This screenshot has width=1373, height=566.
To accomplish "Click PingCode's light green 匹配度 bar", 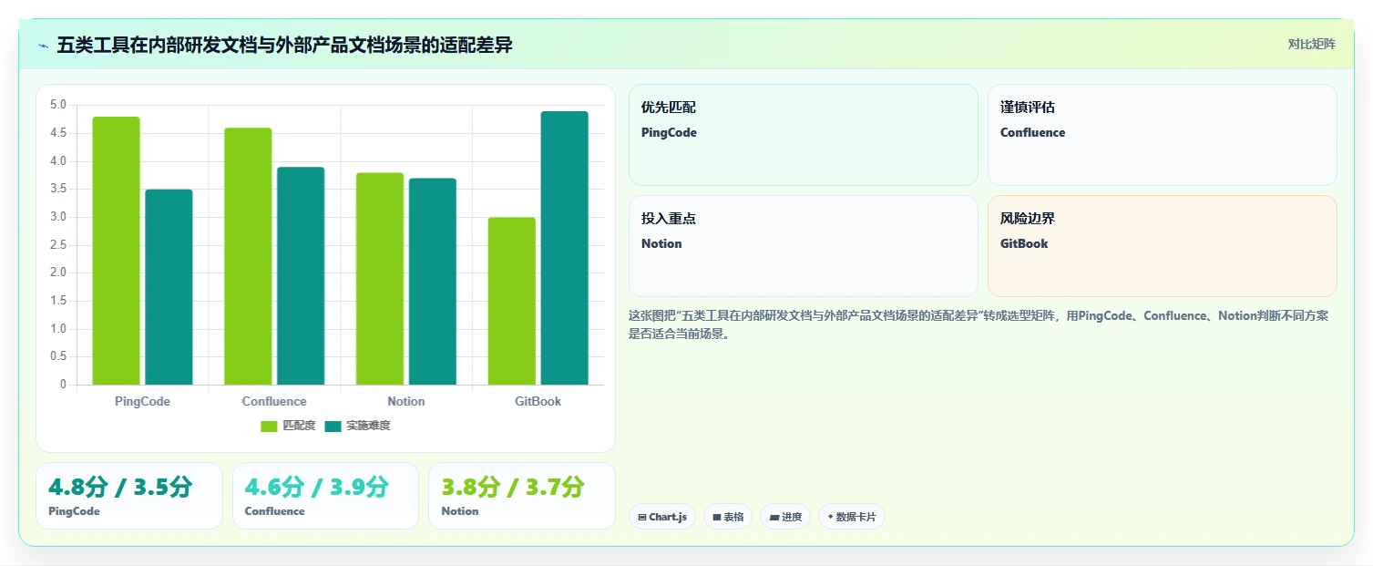I will tap(116, 251).
